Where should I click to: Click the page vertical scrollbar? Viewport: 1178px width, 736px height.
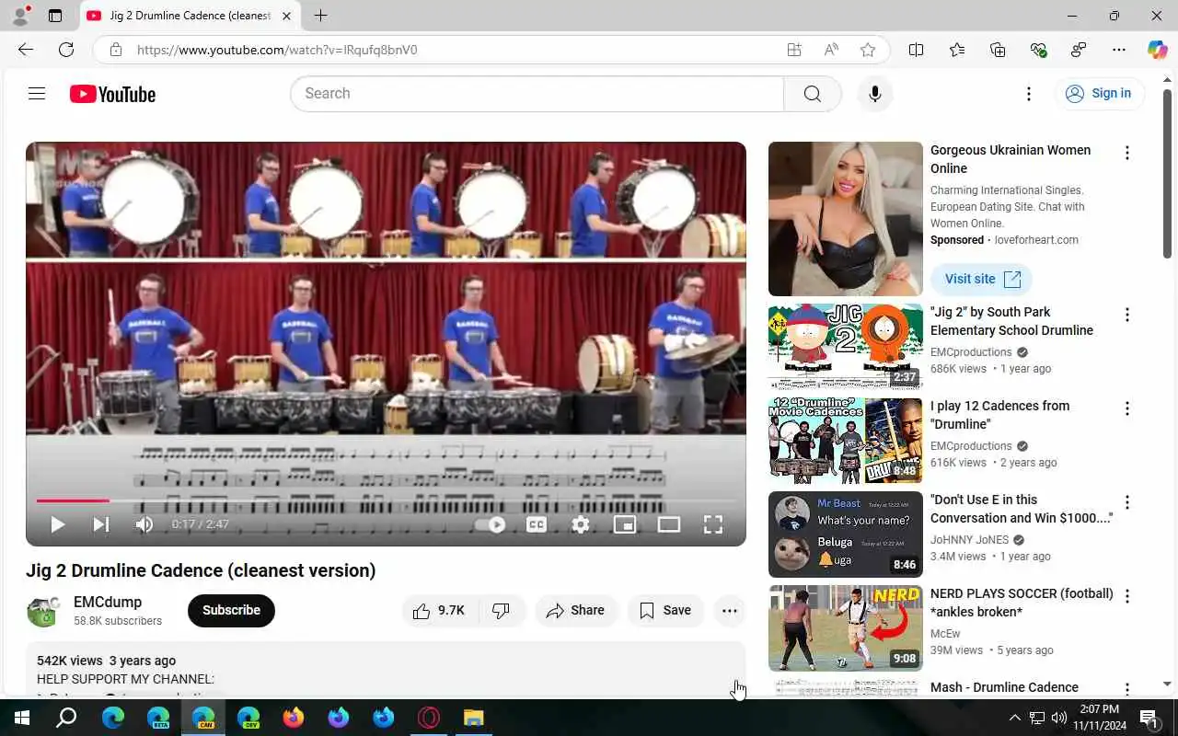coord(1168,172)
